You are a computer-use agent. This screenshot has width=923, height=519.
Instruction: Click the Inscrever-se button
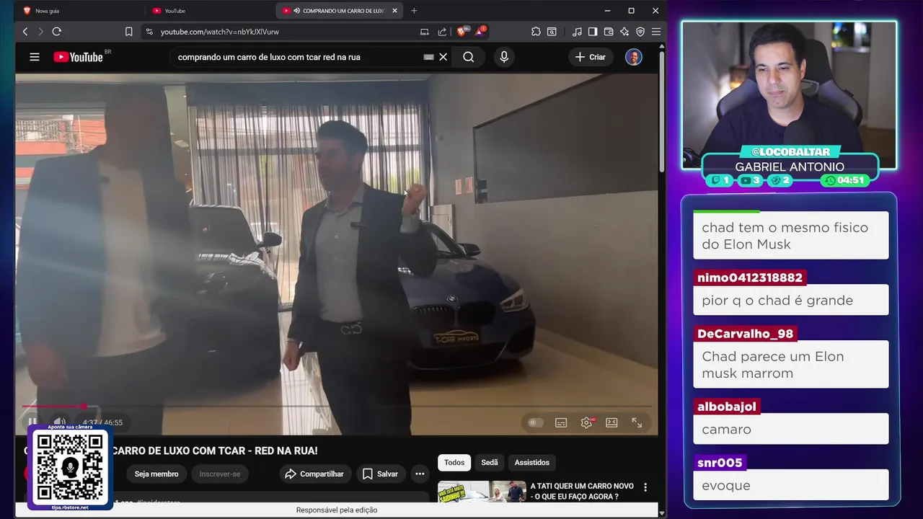(x=220, y=474)
